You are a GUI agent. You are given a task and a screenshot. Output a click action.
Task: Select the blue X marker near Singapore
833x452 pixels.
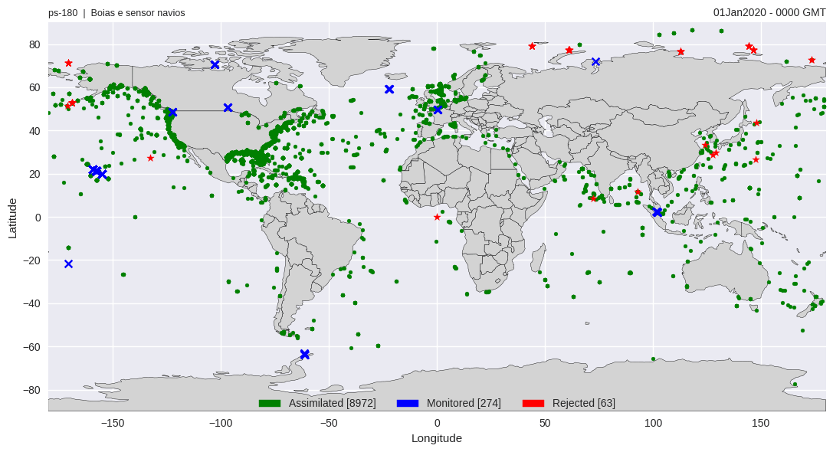[x=657, y=212]
